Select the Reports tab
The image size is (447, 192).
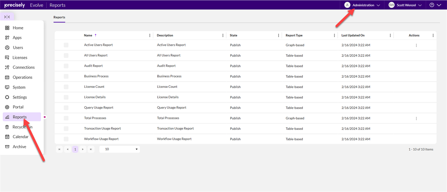(x=59, y=17)
